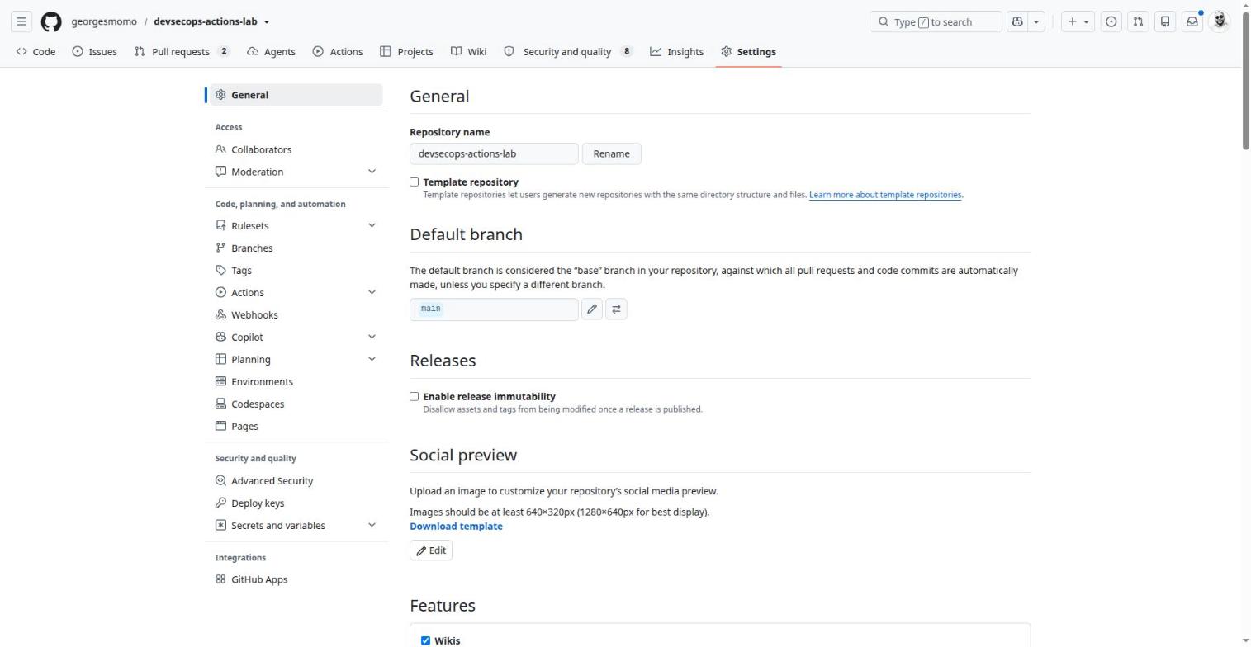Open Webhooks settings in sidebar
Image resolution: width=1251 pixels, height=647 pixels.
click(x=254, y=315)
